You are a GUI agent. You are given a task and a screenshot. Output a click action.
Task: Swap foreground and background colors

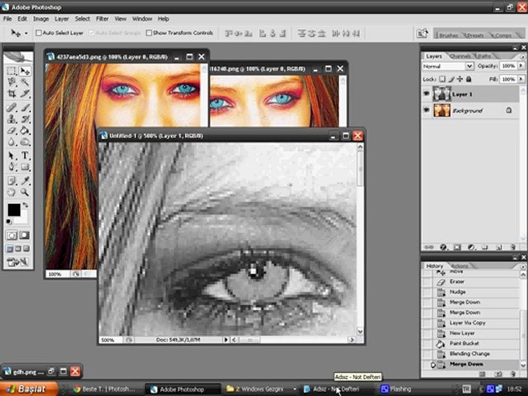point(26,205)
